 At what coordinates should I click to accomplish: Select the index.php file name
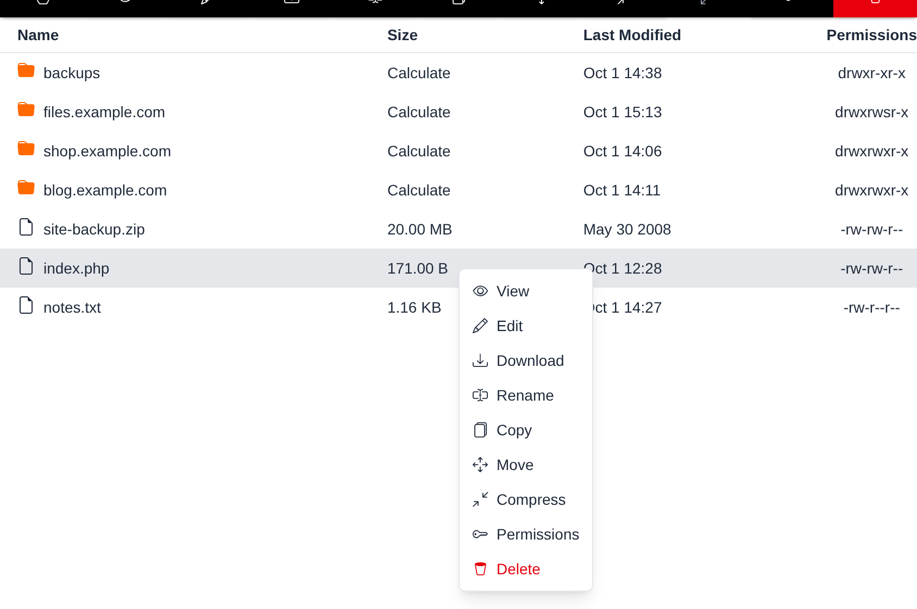coord(76,268)
